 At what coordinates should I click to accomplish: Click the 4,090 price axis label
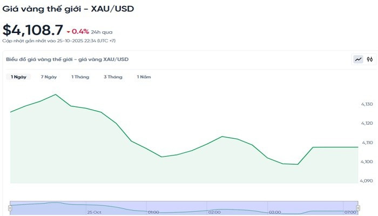point(367,181)
